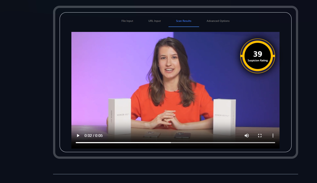Select the Scan Results tab
The height and width of the screenshot is (183, 317).
tap(184, 21)
